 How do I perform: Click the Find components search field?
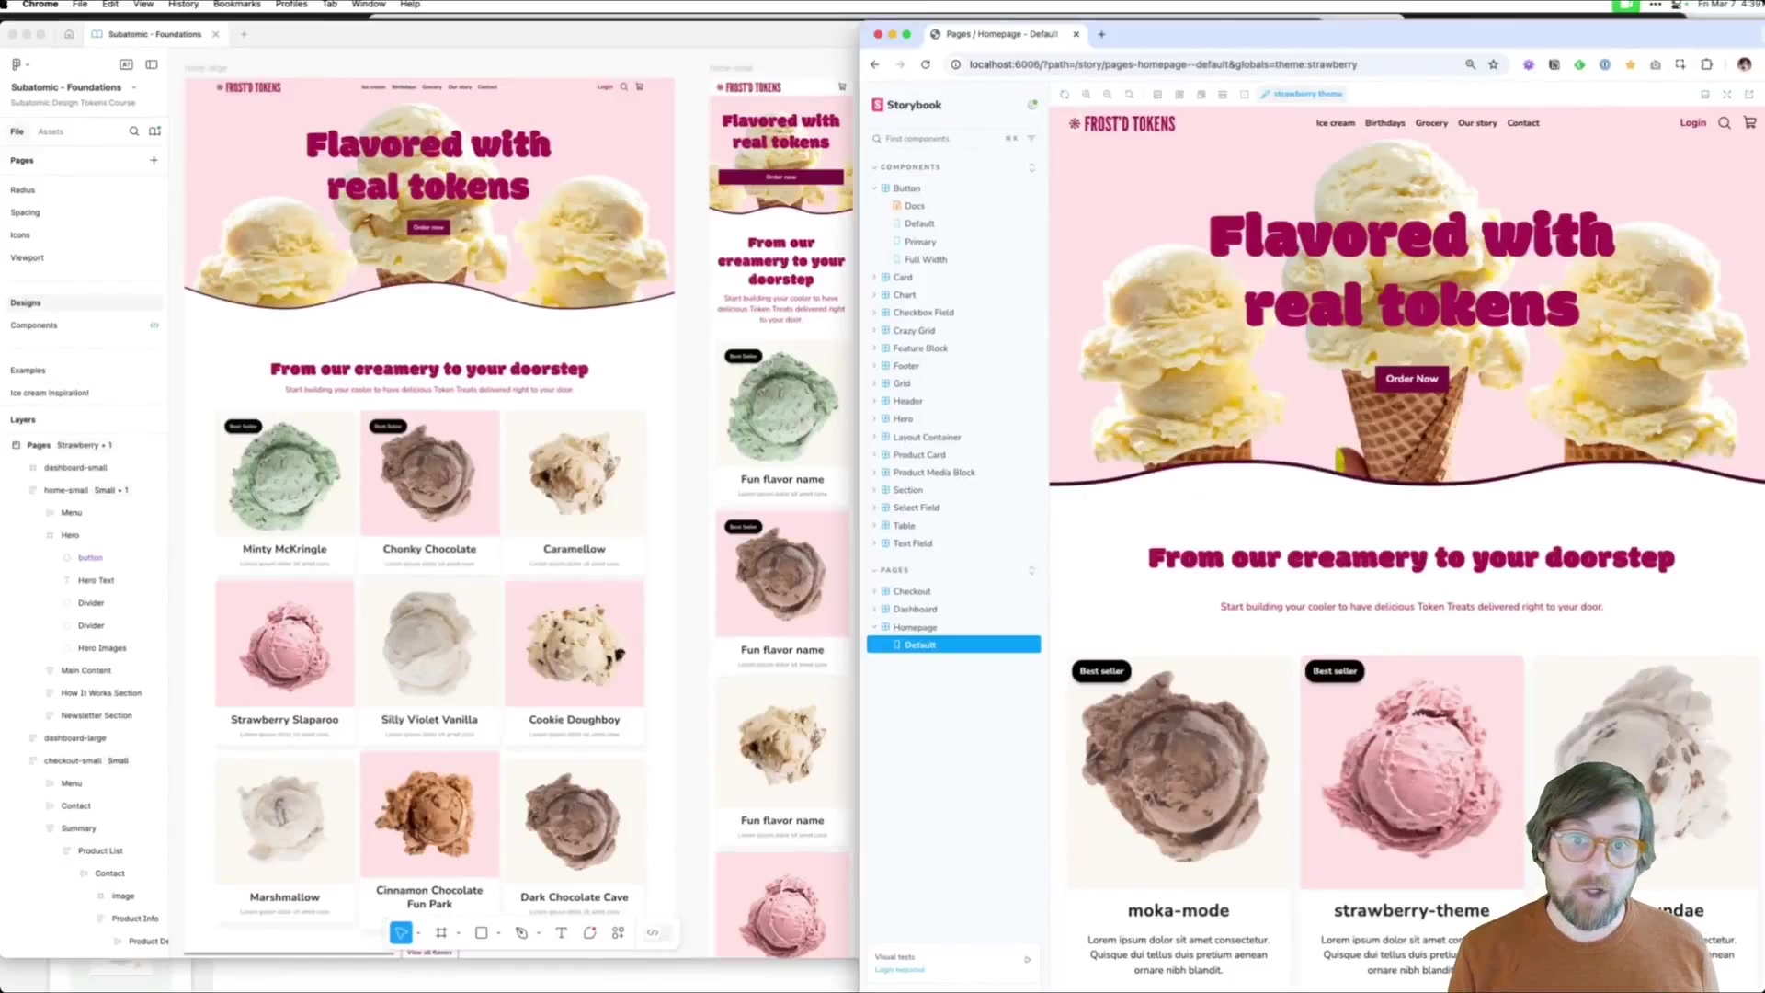tap(942, 139)
